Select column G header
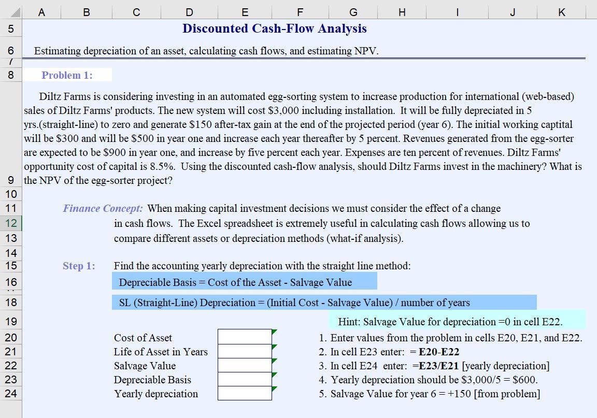The height and width of the screenshot is (418, 597). click(x=353, y=12)
